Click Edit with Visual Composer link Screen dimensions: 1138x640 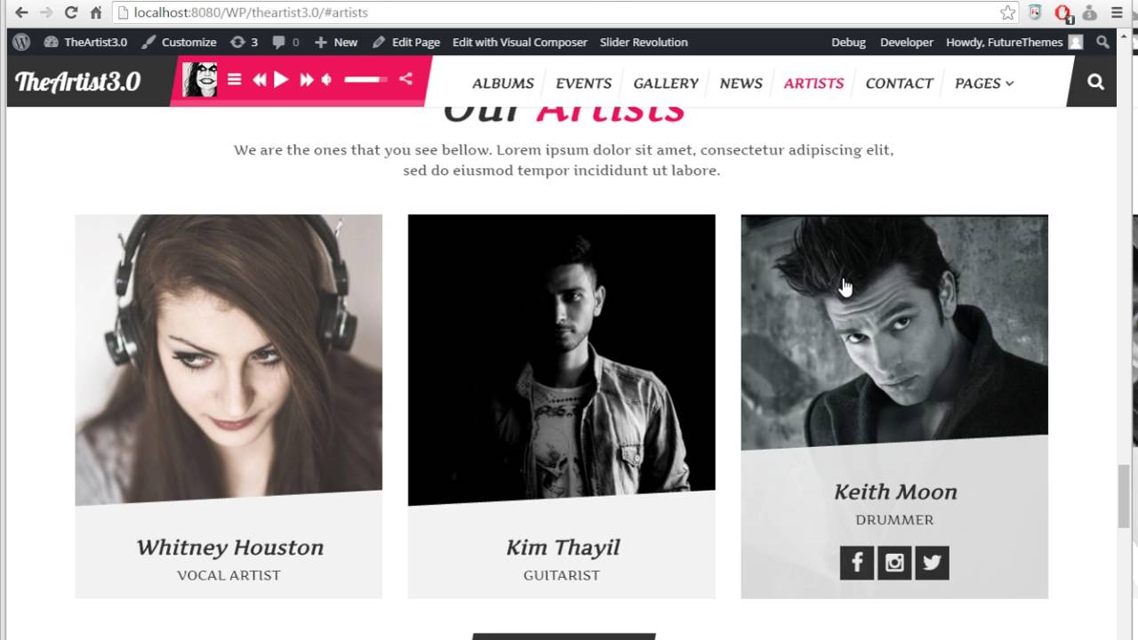pos(520,42)
